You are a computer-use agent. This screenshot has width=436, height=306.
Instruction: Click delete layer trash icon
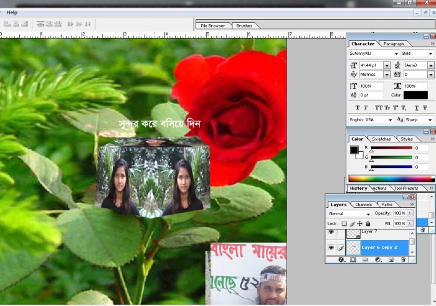pyautogui.click(x=402, y=259)
